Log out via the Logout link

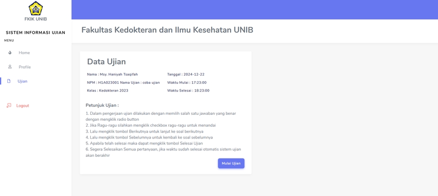pyautogui.click(x=23, y=106)
